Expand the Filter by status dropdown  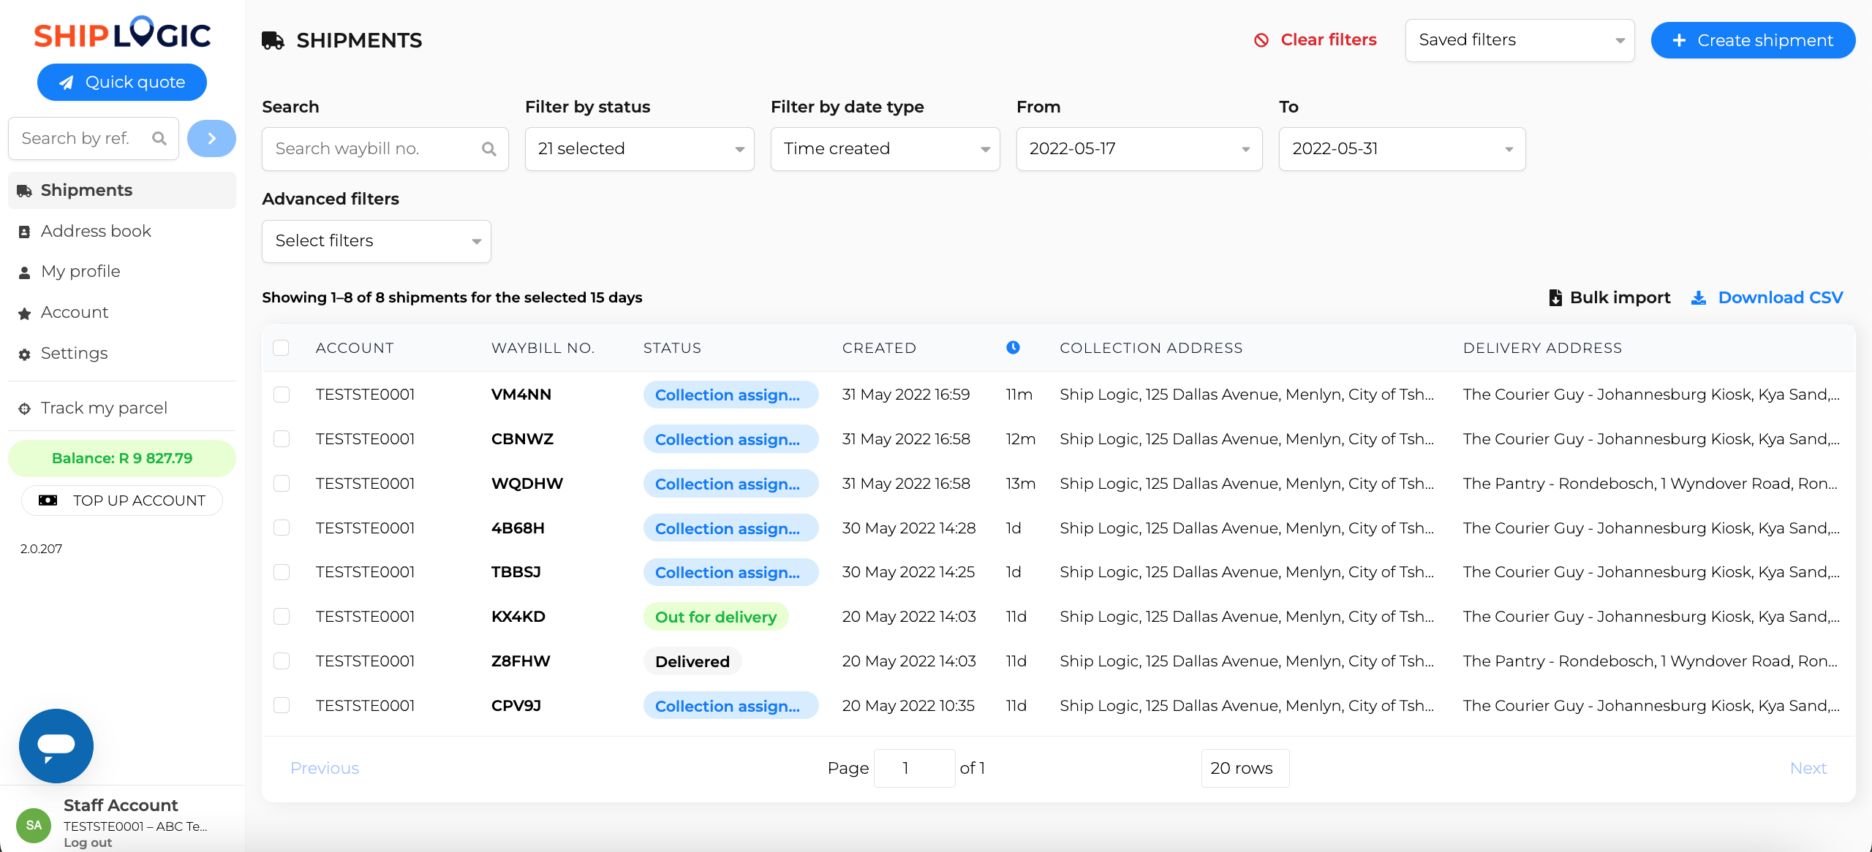tap(639, 149)
